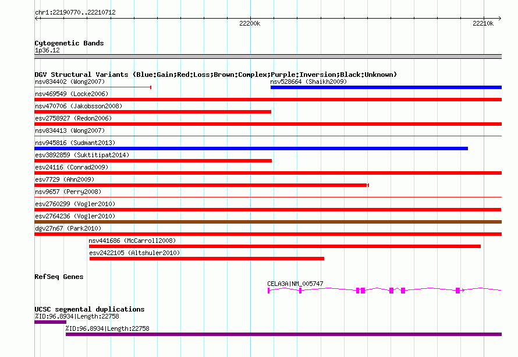Open the nsv469549 (Locke2006) variant label
This screenshot has width=518, height=357.
point(72,94)
